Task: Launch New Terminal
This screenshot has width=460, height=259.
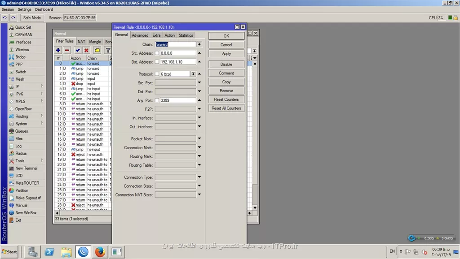Action: pos(26,168)
